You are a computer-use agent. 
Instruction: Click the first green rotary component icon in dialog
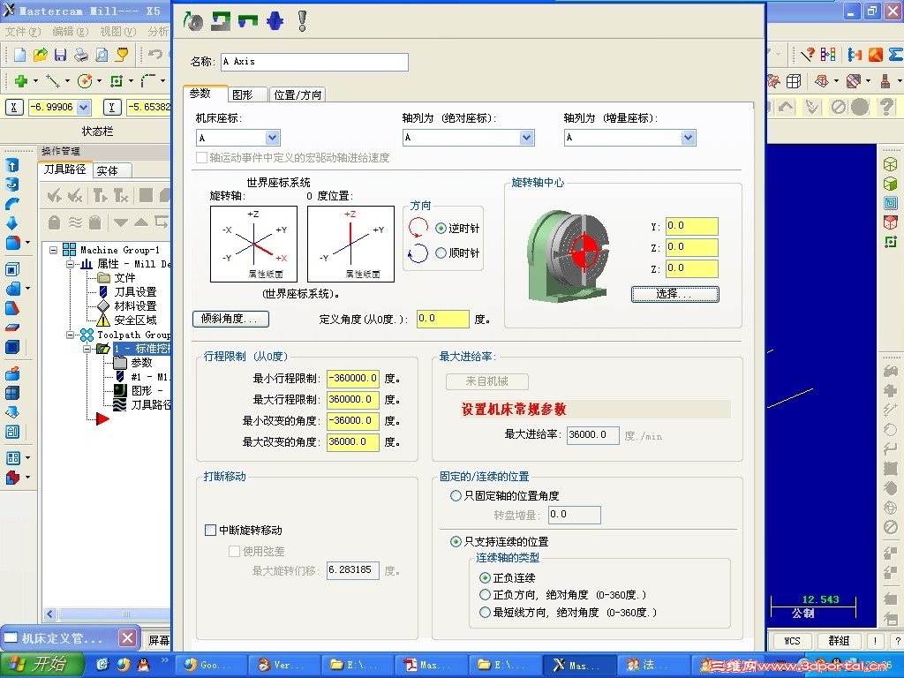click(193, 21)
